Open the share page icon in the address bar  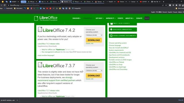point(163,5)
